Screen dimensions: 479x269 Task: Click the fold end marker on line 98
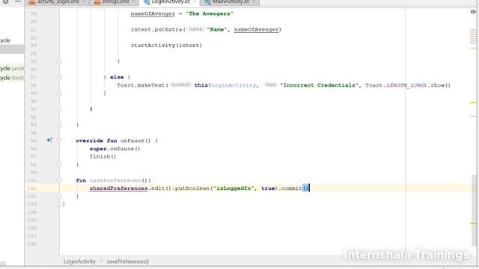point(59,164)
